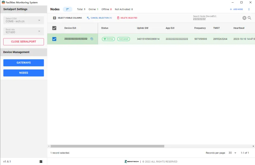
Task: Switch to the Nodes management view
Action: pos(23,73)
